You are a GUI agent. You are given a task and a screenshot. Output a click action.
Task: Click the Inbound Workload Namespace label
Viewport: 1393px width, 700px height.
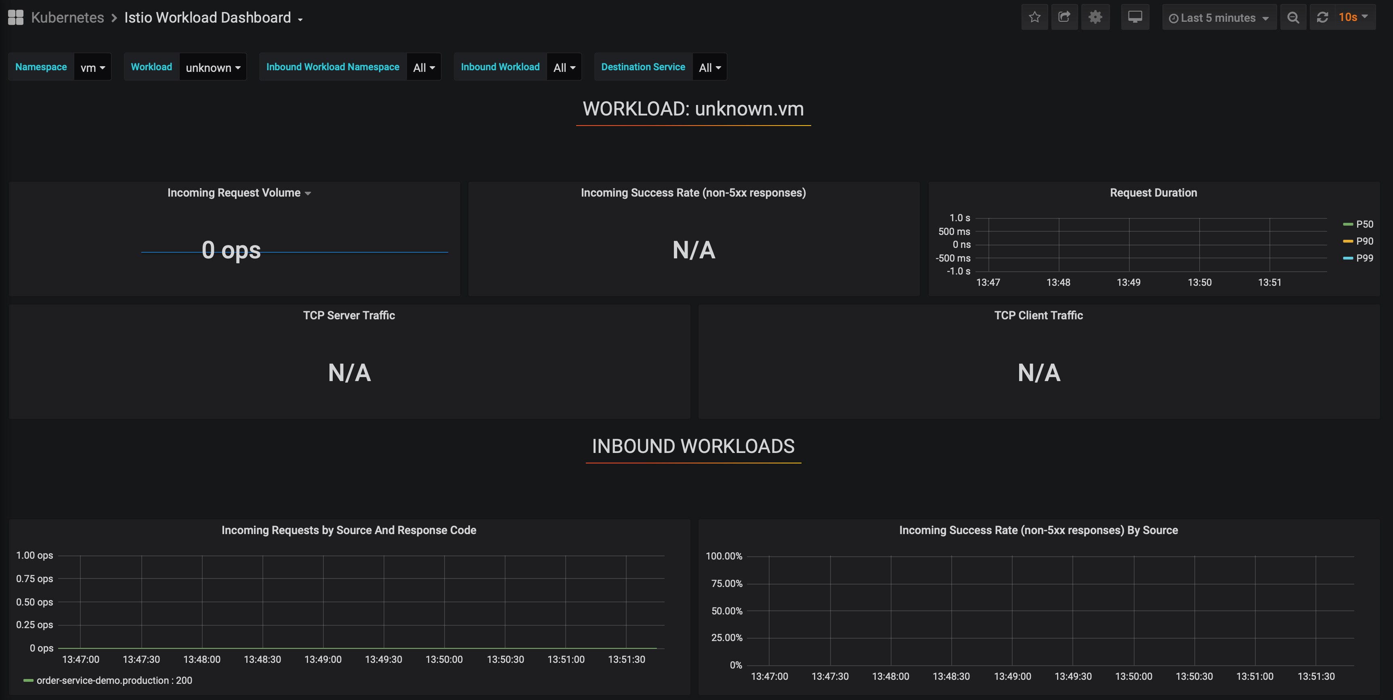(333, 67)
